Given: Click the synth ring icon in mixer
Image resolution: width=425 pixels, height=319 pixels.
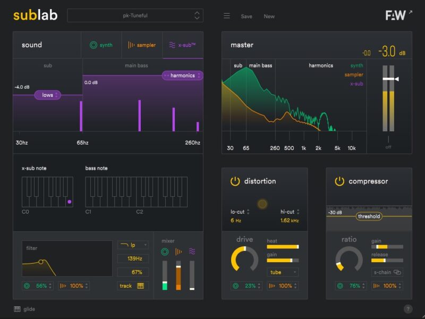Looking at the screenshot, I should coord(165,251).
